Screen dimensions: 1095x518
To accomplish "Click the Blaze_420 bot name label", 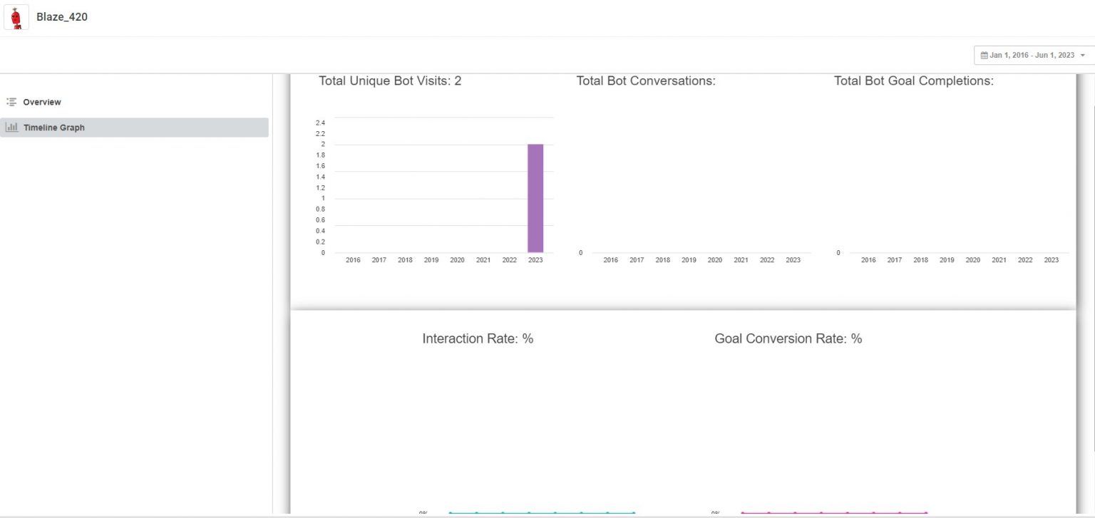I will click(62, 16).
